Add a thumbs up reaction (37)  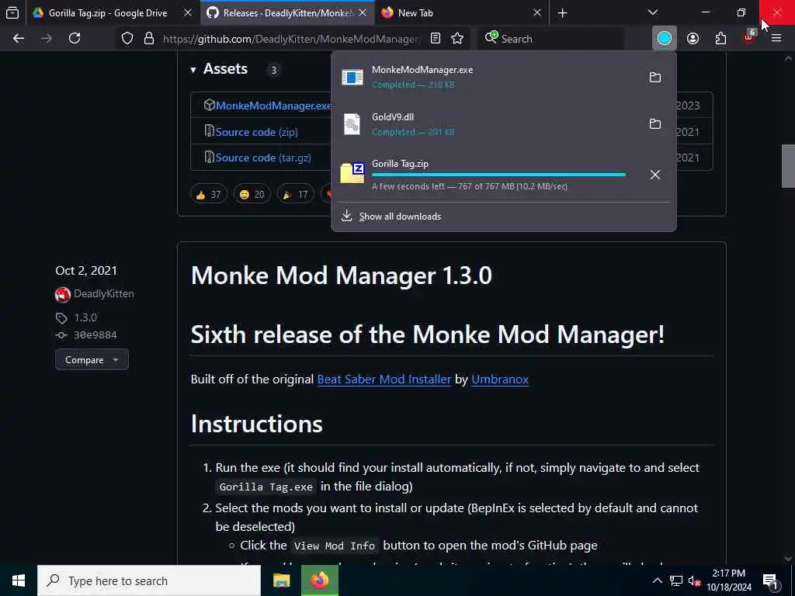pyautogui.click(x=208, y=195)
